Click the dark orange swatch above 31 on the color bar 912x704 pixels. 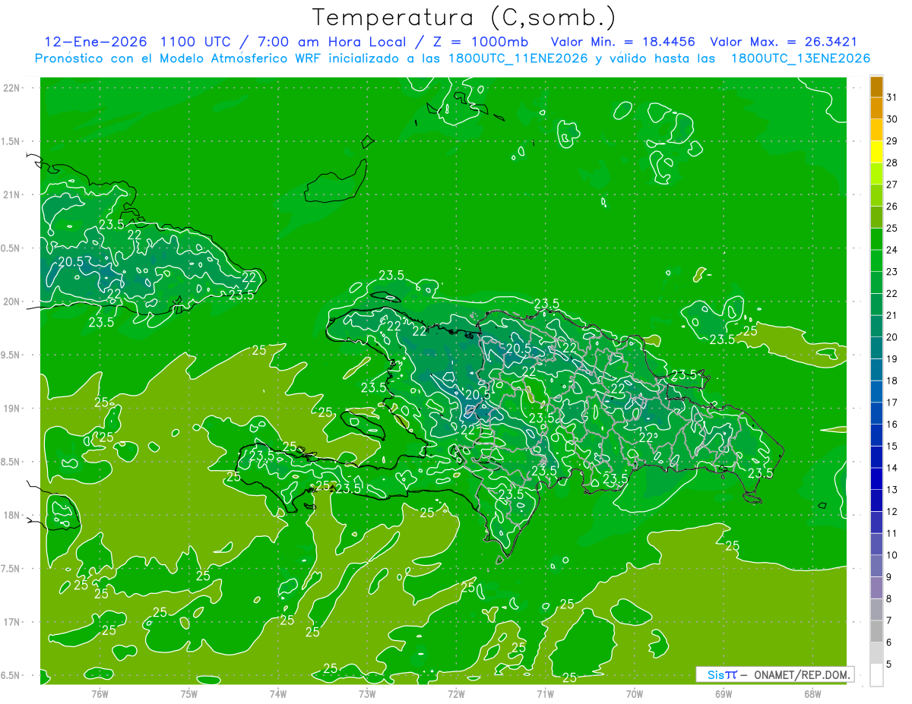(x=876, y=87)
